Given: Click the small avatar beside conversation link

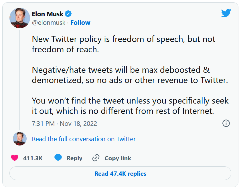Looking at the screenshot, I should tap(20, 139).
